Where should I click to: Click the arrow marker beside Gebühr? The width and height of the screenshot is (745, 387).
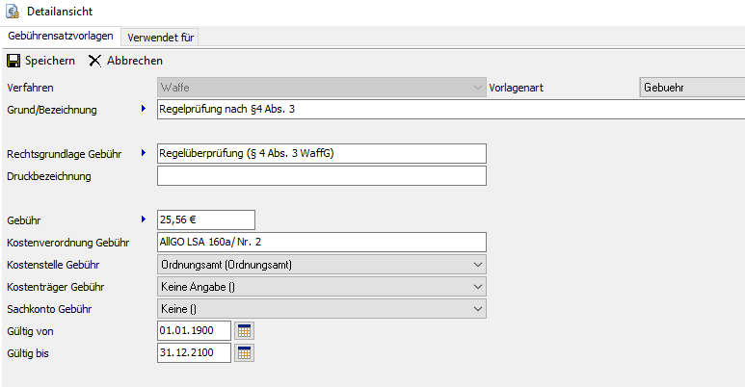(x=145, y=219)
